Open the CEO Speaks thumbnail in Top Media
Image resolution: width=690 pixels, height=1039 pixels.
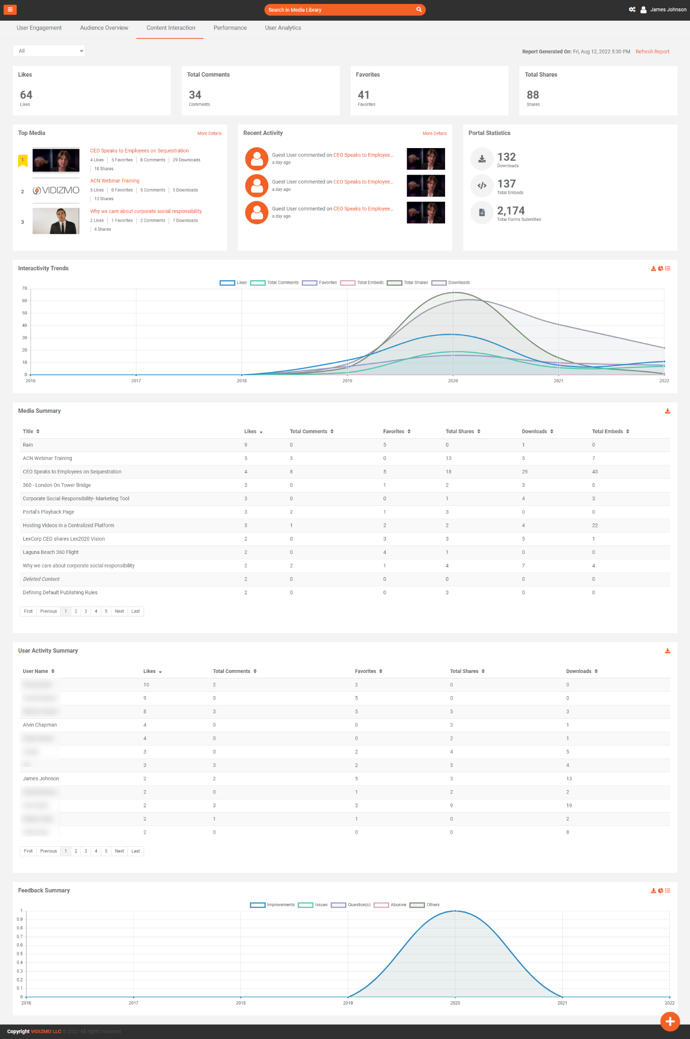[x=56, y=160]
